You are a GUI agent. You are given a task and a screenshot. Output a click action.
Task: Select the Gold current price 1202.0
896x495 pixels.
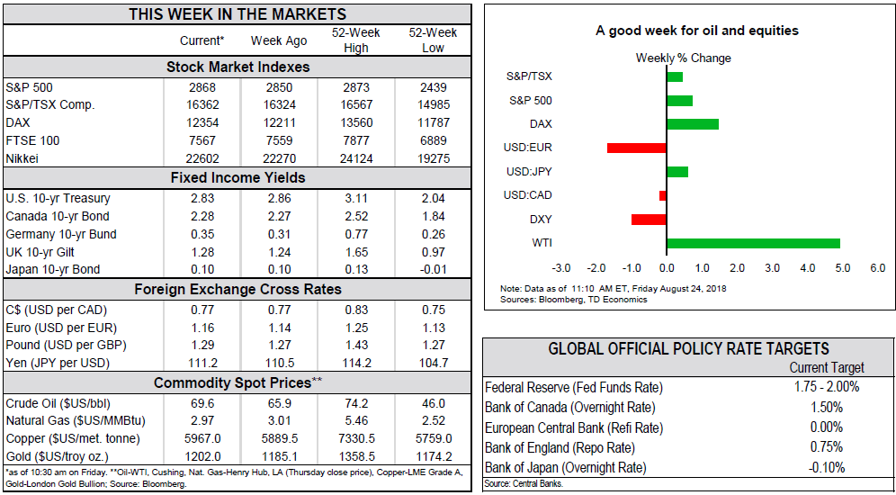point(202,455)
